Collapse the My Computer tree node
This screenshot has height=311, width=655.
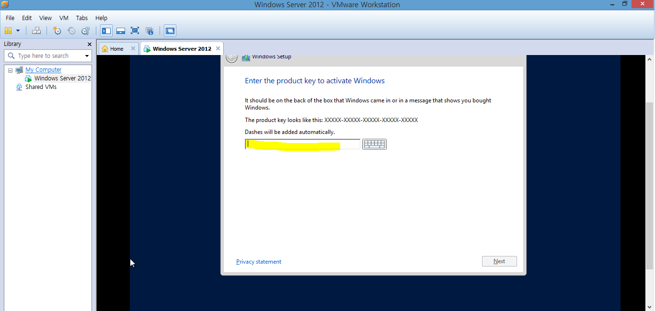10,70
